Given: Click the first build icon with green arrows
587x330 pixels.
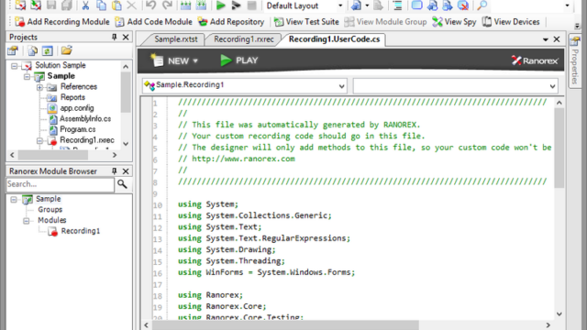Looking at the screenshot, I should pyautogui.click(x=185, y=5).
